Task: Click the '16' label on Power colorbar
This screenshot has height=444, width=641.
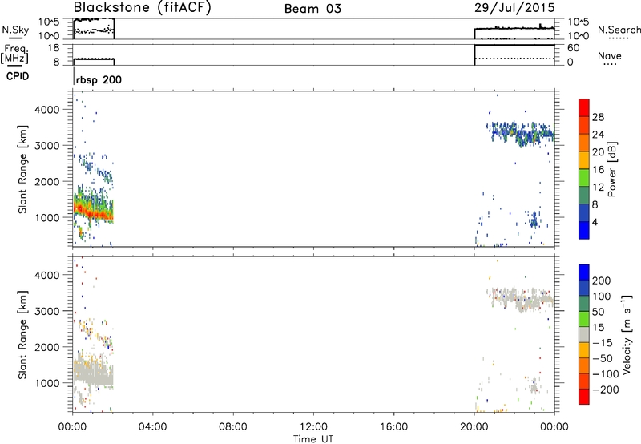Action: coord(598,170)
